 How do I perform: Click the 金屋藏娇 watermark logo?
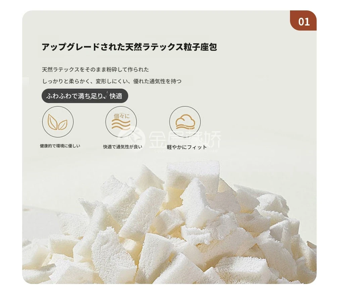point(185,140)
